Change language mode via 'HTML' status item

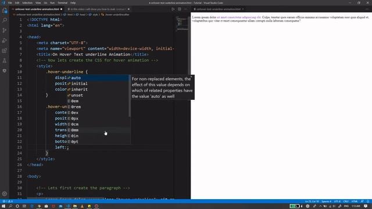pos(355,201)
